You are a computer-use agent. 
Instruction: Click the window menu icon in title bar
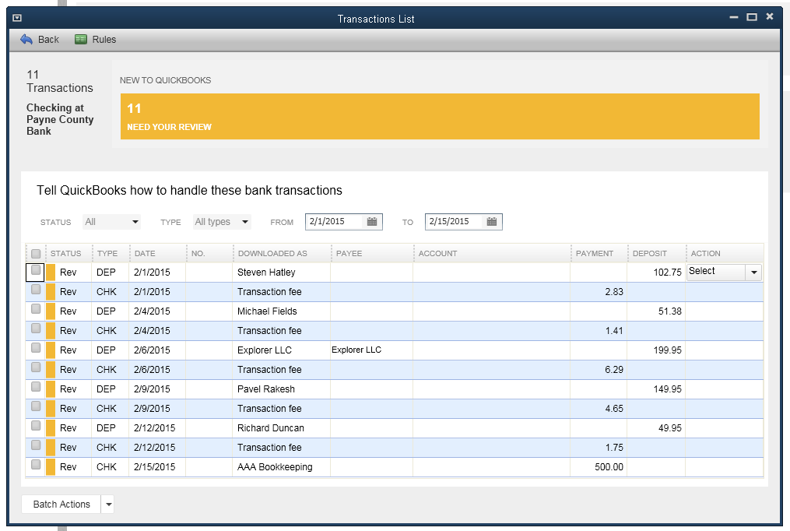coord(17,17)
